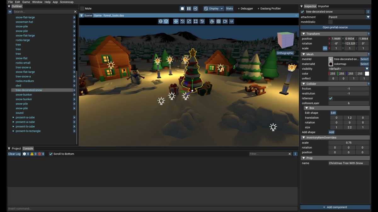This screenshot has width=378, height=212.
Task: Click Open prefab source button
Action: (x=335, y=27)
